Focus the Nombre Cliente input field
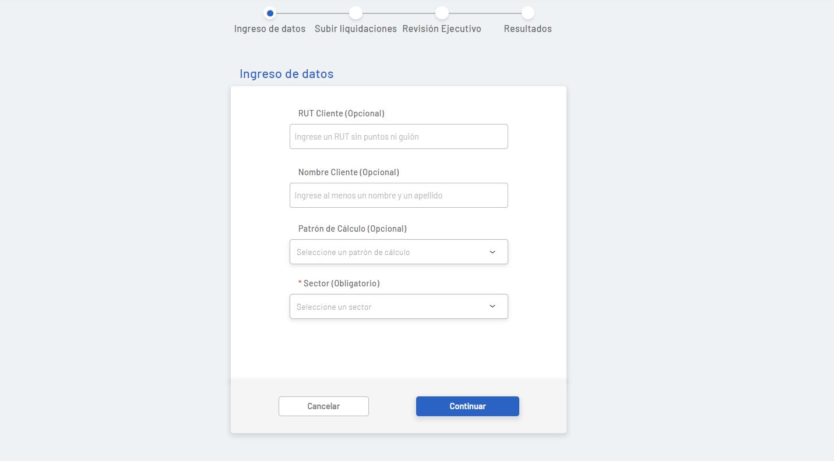This screenshot has height=461, width=834. [x=399, y=196]
